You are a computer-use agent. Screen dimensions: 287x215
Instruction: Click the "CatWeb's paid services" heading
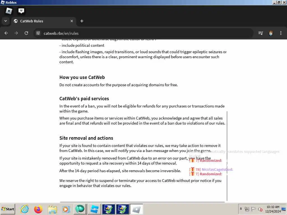(x=84, y=99)
